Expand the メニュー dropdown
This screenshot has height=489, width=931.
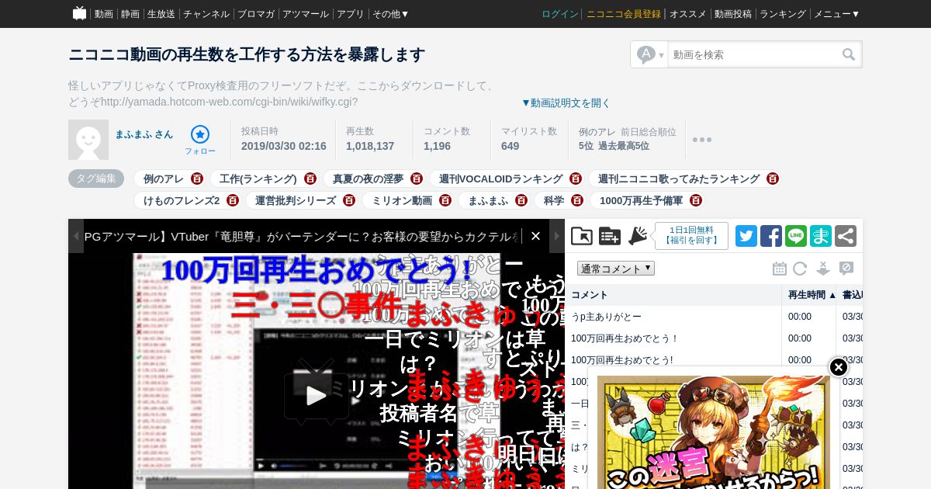tap(836, 14)
